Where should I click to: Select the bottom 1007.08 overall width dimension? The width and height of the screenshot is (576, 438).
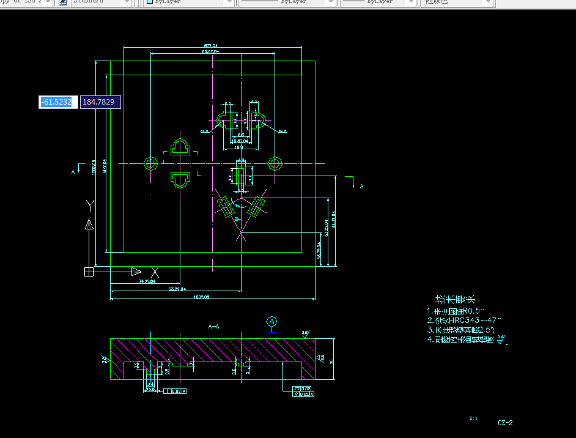point(201,297)
